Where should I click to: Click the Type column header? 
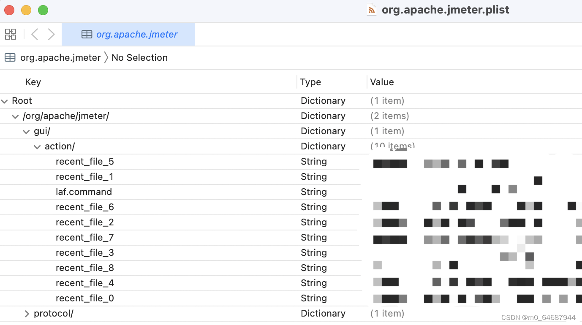click(310, 82)
